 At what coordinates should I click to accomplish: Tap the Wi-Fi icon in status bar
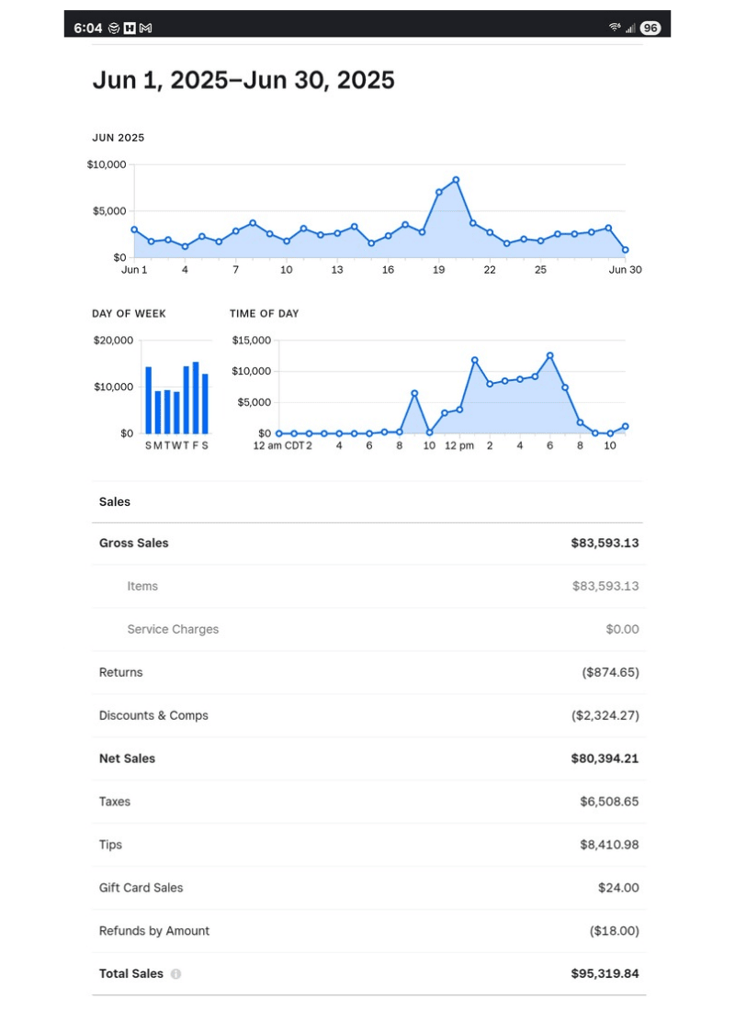click(x=615, y=28)
